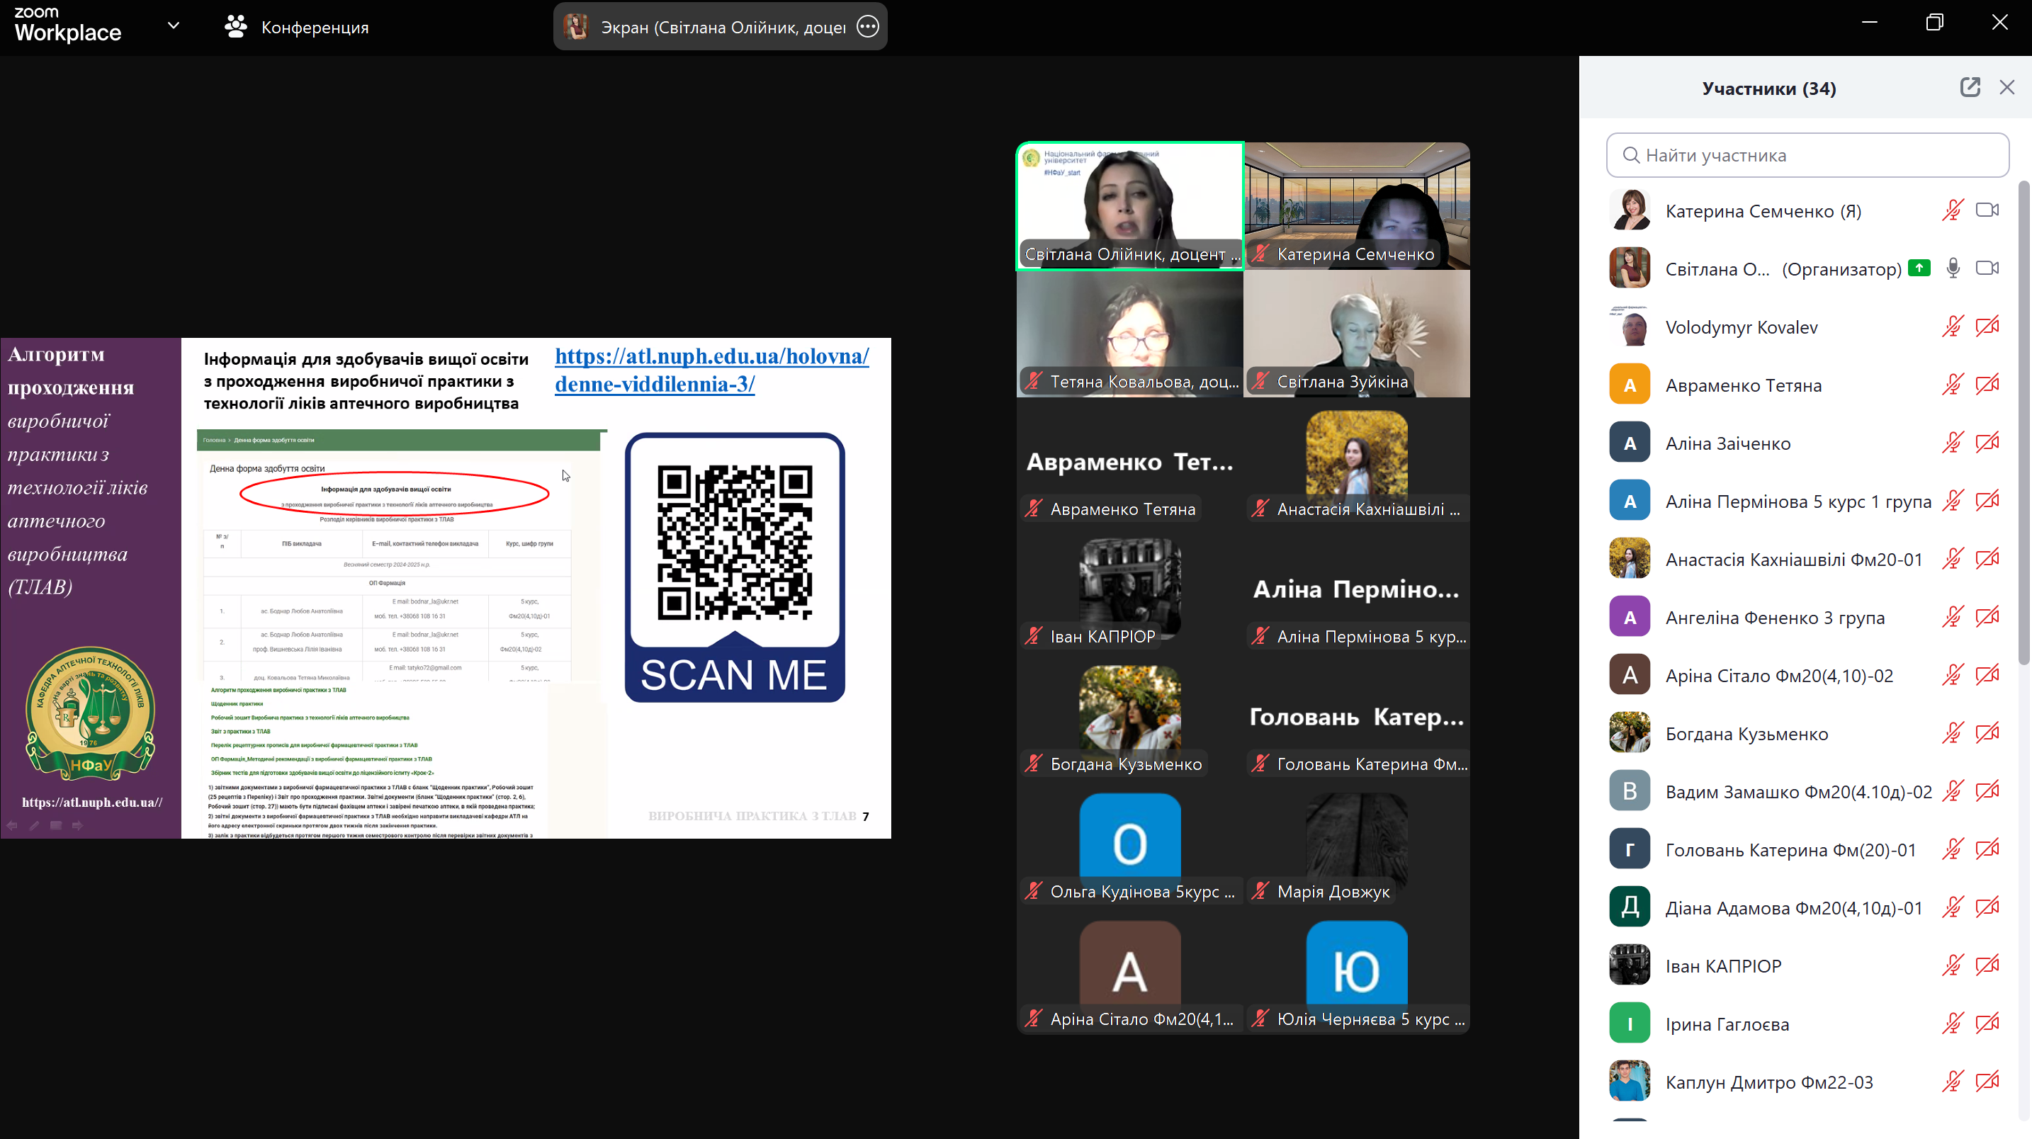This screenshot has width=2032, height=1139.
Task: Open the Zoom Workplace dropdown chevron
Action: (174, 26)
